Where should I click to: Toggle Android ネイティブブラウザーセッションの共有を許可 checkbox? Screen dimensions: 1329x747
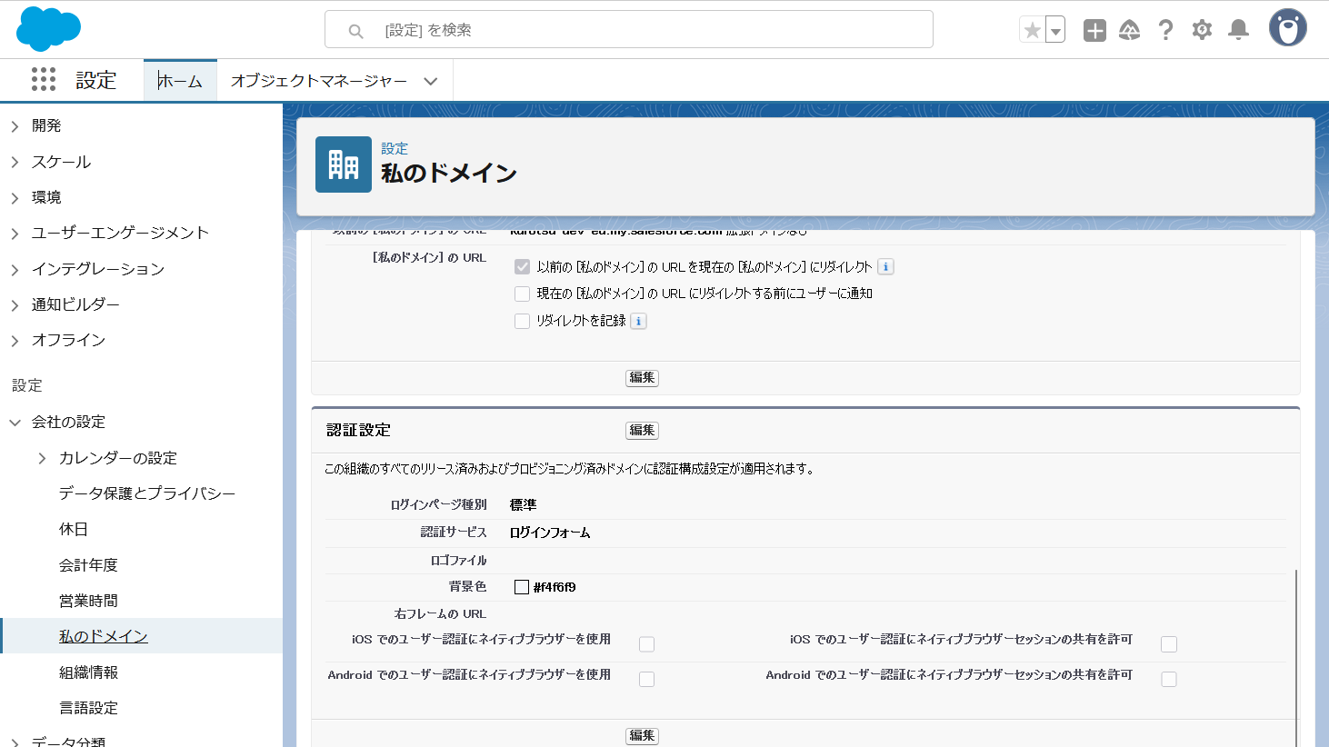(1169, 679)
